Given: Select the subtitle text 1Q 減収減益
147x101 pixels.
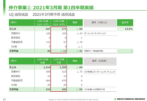Looking at the screenshot, I should pos(18,15).
